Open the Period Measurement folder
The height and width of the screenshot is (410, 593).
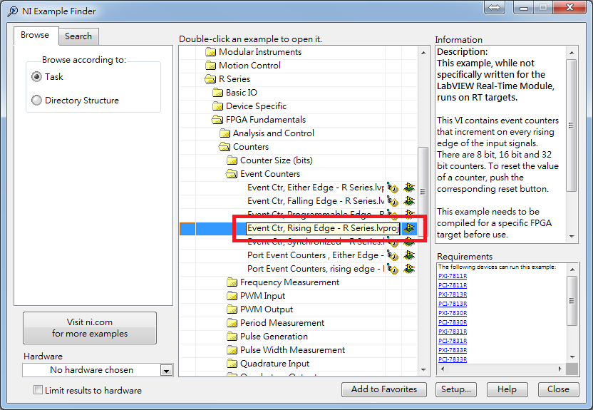[x=275, y=323]
